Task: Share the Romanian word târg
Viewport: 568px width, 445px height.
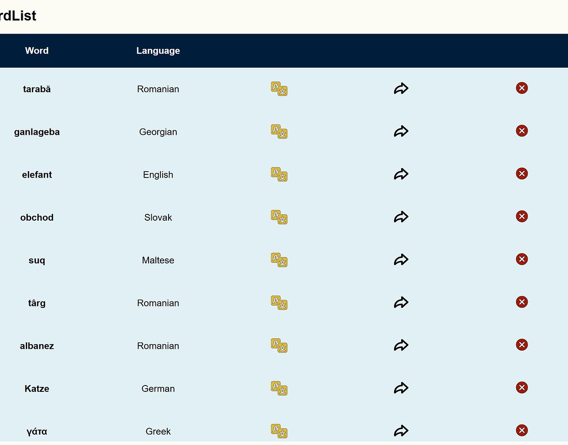Action: (x=401, y=302)
